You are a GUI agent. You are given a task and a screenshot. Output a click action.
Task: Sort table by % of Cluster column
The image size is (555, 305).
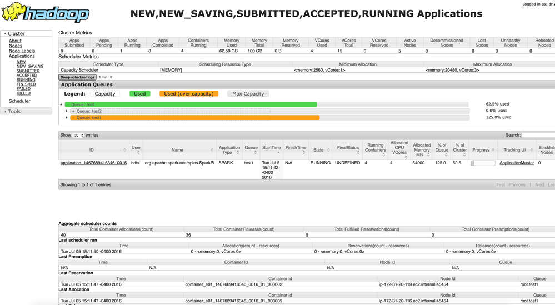click(460, 150)
